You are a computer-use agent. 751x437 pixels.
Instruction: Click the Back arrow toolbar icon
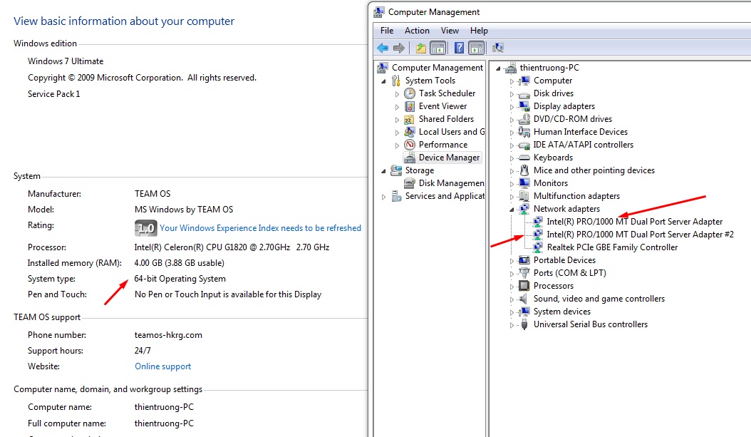click(383, 48)
